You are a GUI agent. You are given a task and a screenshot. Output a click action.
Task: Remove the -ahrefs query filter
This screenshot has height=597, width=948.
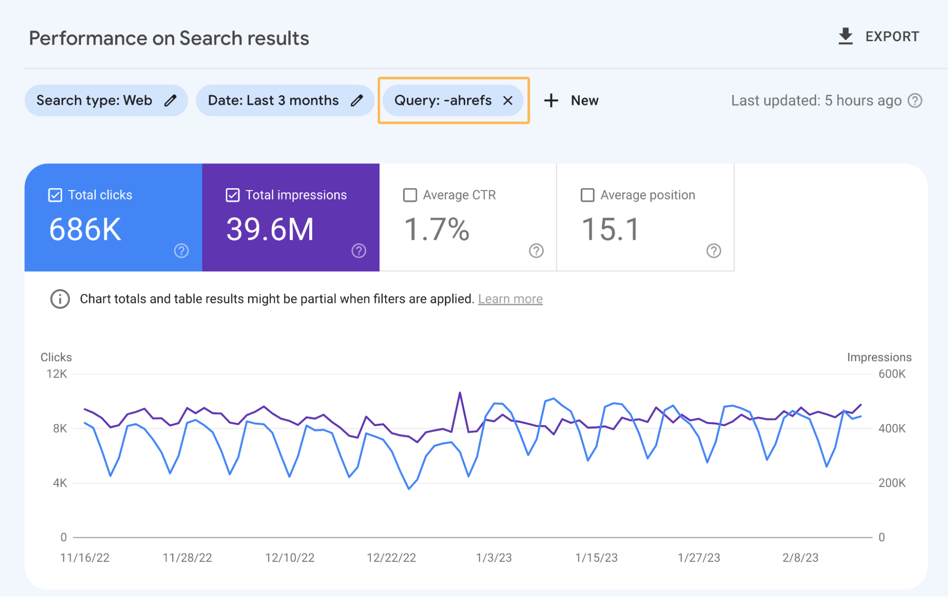coord(507,100)
